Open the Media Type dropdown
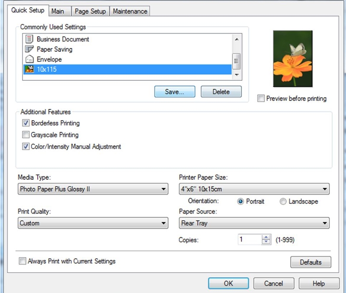This screenshot has width=346, height=293. [93, 189]
